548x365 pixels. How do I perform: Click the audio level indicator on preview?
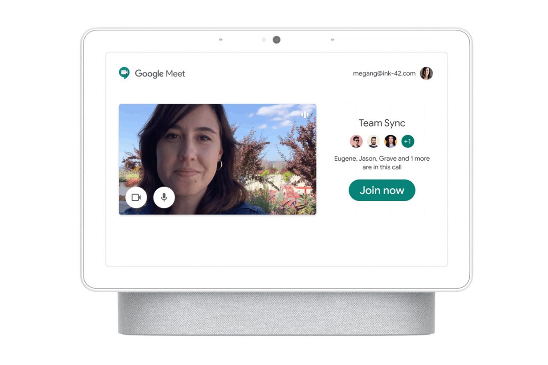pos(305,115)
